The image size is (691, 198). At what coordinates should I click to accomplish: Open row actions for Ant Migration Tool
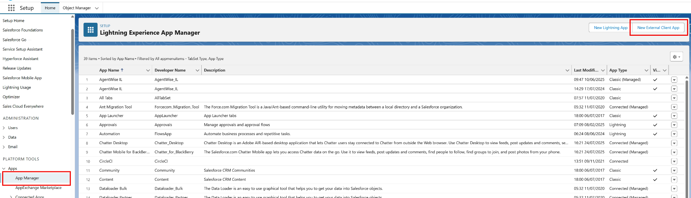(674, 107)
